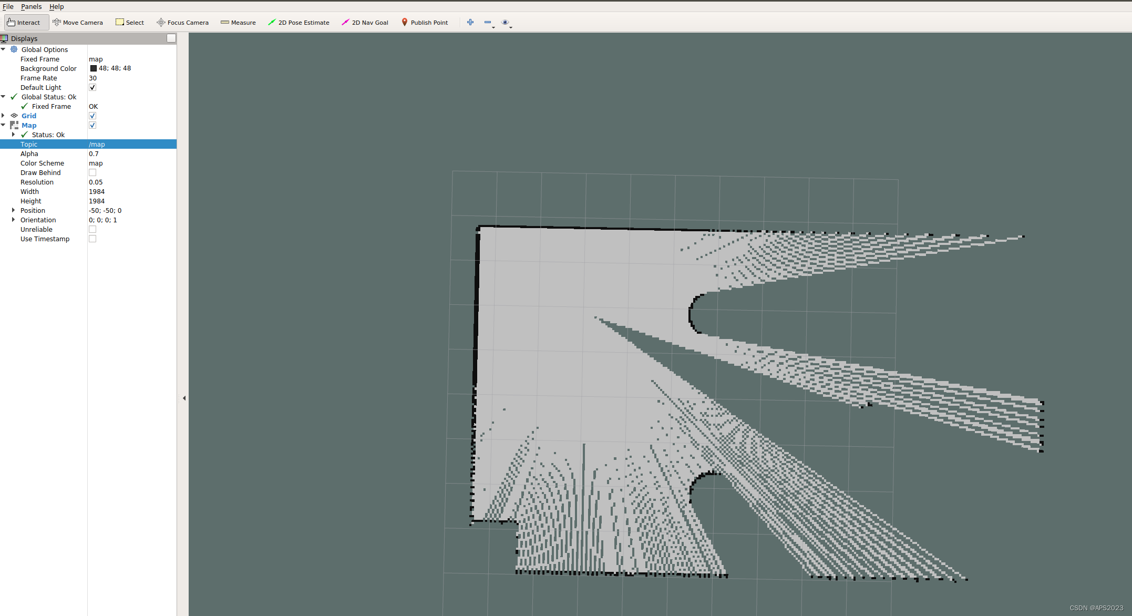This screenshot has width=1132, height=616.
Task: Select the Interact tool
Action: tap(24, 23)
